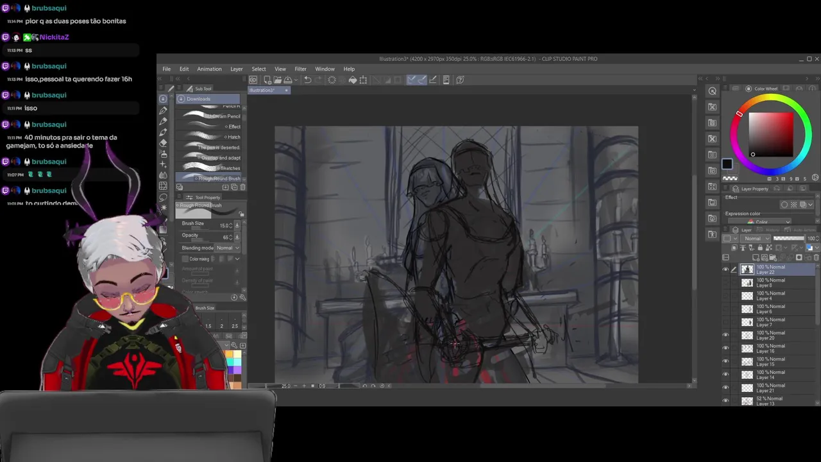Select the Pen tool in the toolbox
The height and width of the screenshot is (462, 821).
click(x=163, y=110)
